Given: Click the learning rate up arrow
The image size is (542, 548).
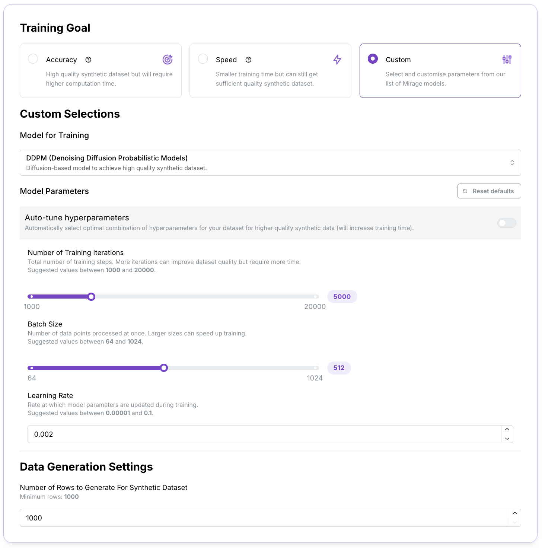Looking at the screenshot, I should [x=507, y=430].
